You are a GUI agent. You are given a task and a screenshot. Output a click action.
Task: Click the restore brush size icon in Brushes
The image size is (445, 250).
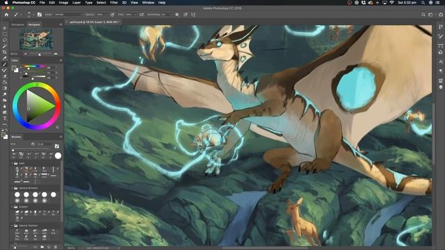click(33, 144)
